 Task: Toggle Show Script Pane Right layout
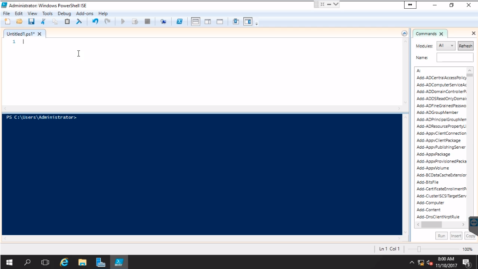208,21
